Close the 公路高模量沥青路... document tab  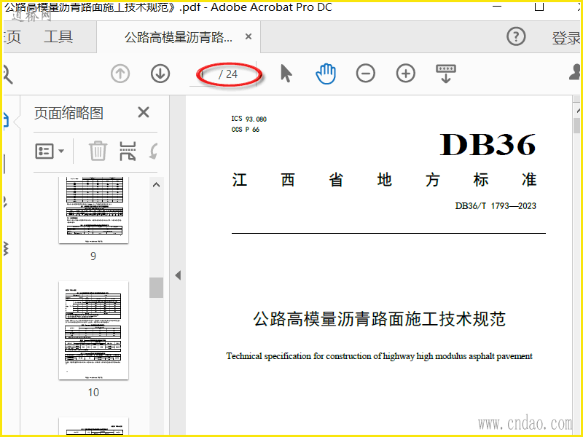249,37
